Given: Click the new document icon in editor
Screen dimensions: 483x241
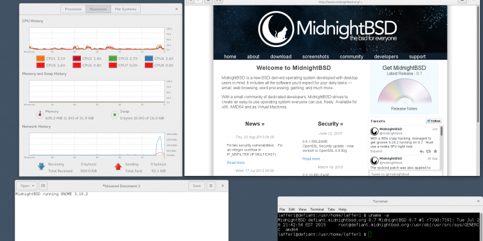Looking at the screenshot, I should click(x=43, y=186).
